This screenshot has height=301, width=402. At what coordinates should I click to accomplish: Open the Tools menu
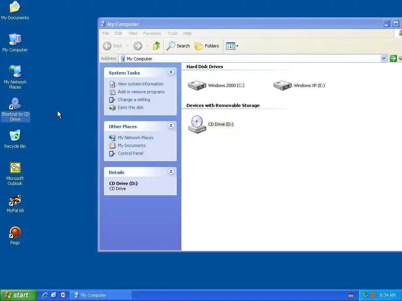pos(172,33)
